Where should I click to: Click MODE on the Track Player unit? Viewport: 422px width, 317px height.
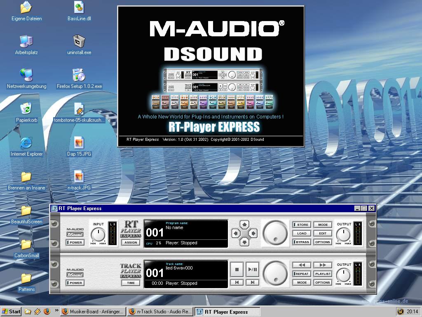[302, 282]
